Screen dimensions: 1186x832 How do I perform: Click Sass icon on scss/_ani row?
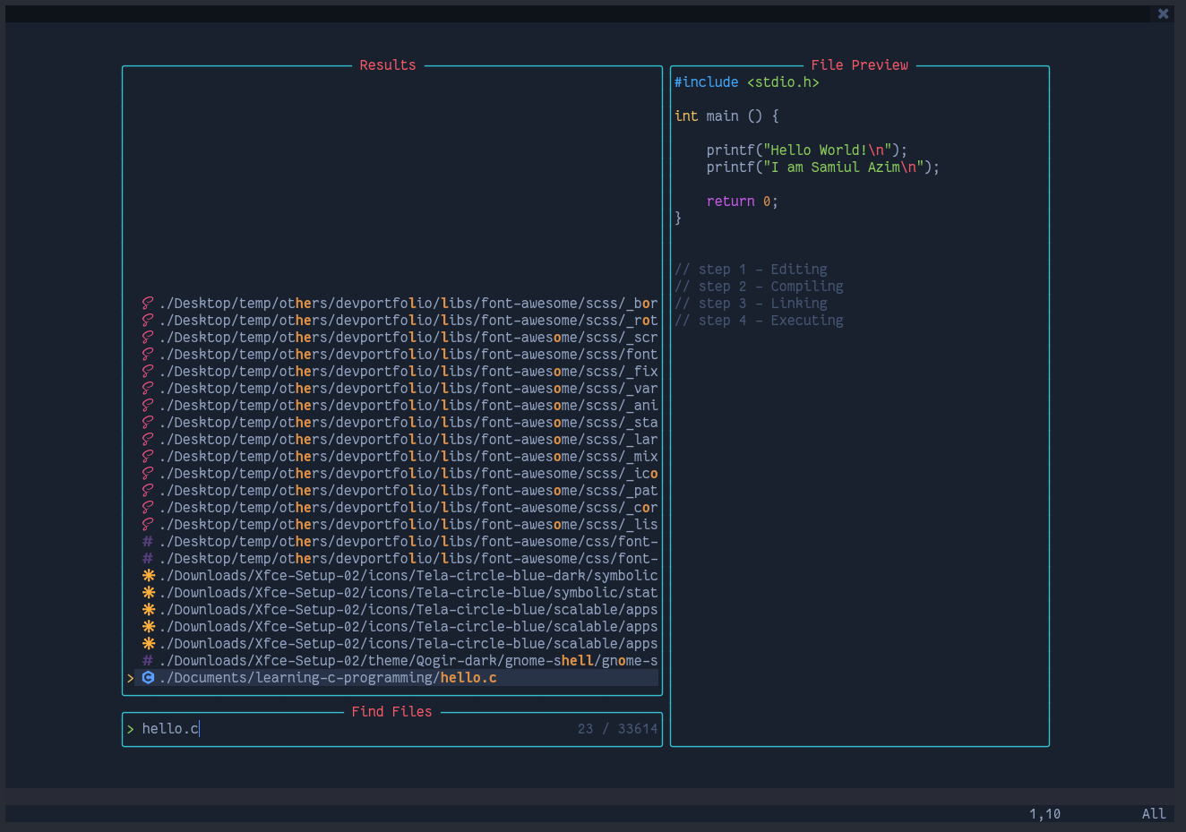pyautogui.click(x=148, y=406)
